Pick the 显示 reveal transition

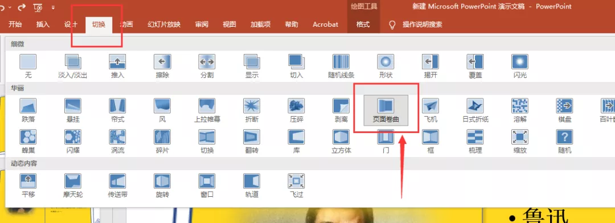tap(252, 67)
